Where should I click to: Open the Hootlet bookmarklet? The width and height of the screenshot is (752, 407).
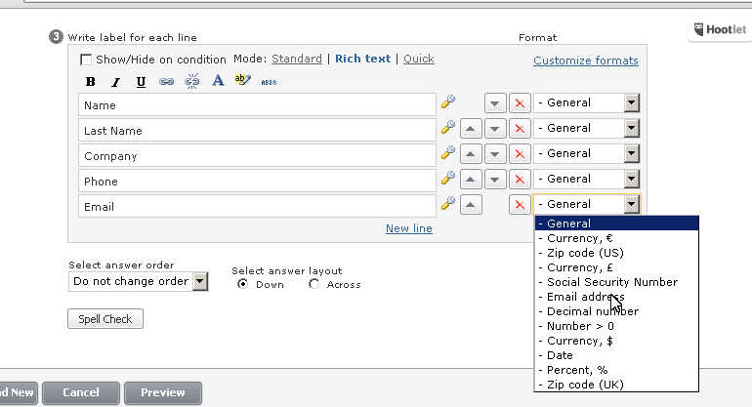tap(720, 29)
